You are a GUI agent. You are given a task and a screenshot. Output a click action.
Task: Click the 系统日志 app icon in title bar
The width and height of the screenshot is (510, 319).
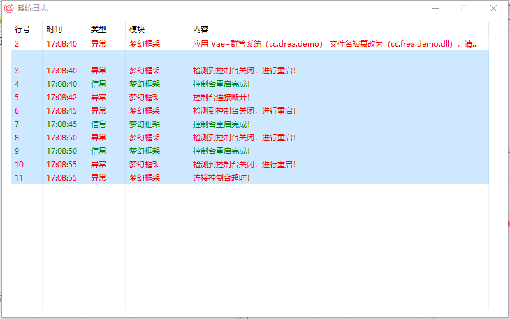click(x=9, y=8)
